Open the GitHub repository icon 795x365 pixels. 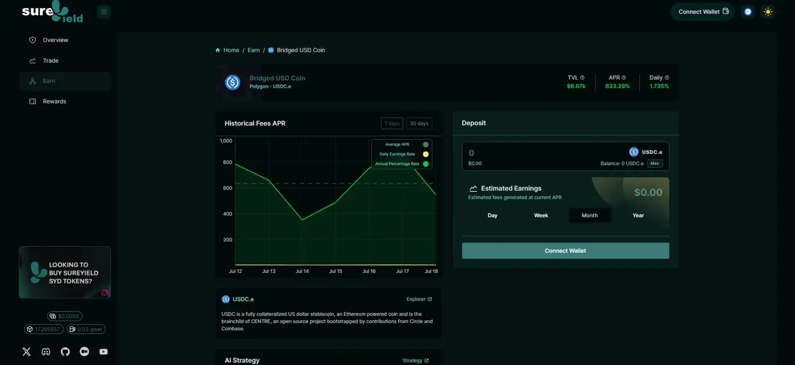tap(65, 351)
